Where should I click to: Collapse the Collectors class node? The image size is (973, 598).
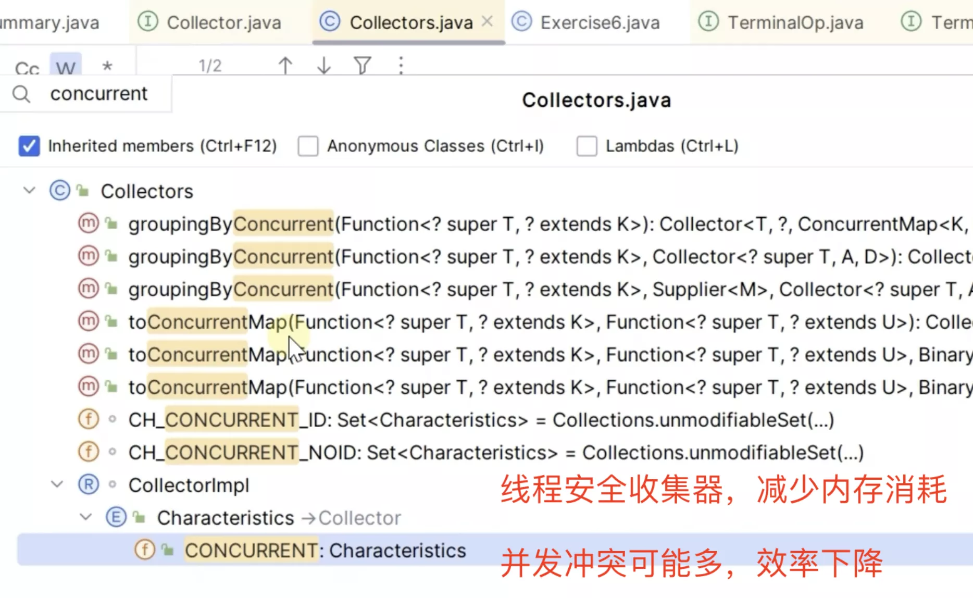pyautogui.click(x=30, y=191)
